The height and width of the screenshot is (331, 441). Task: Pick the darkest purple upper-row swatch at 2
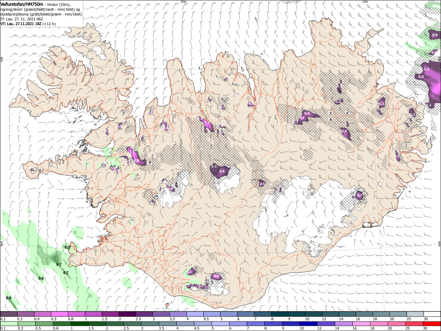127,314
